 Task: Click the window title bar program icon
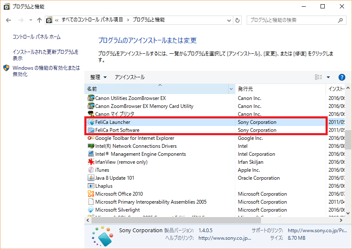coord(7,7)
